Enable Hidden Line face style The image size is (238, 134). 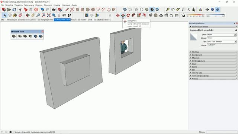[141, 10]
